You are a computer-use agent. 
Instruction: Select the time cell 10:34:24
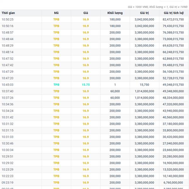coord(8,111)
